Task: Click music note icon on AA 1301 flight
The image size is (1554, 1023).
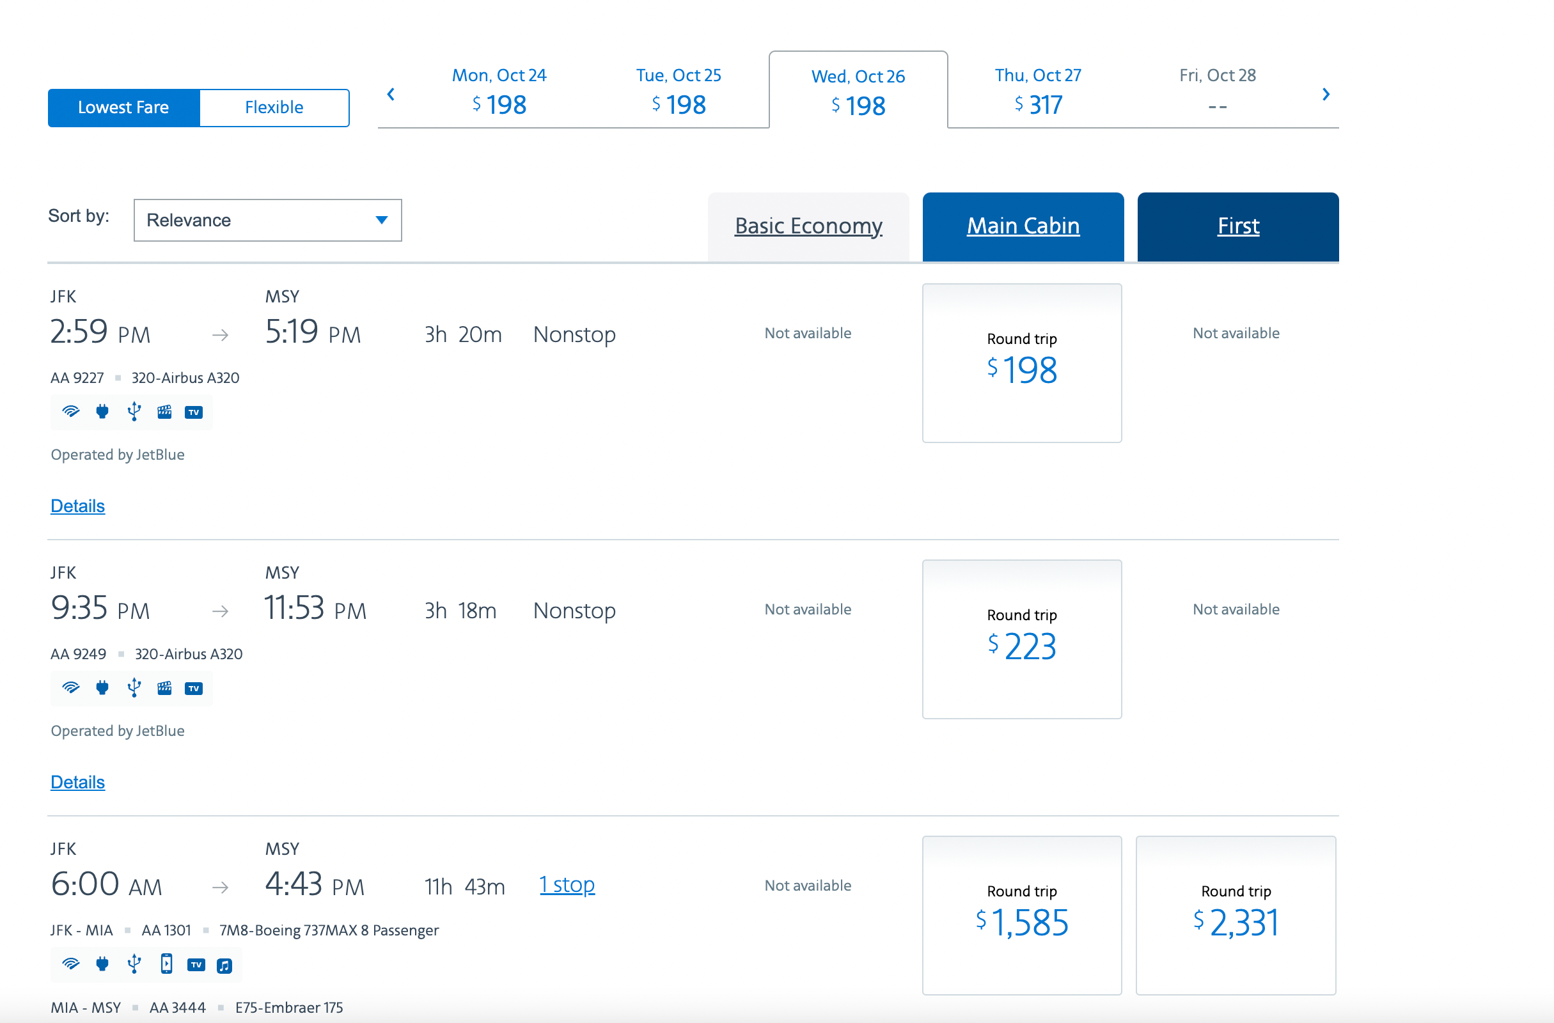Action: [x=224, y=965]
